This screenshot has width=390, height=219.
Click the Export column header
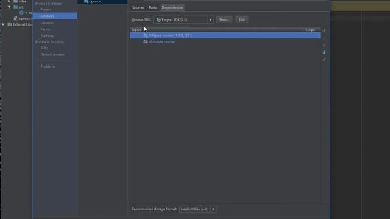(136, 30)
